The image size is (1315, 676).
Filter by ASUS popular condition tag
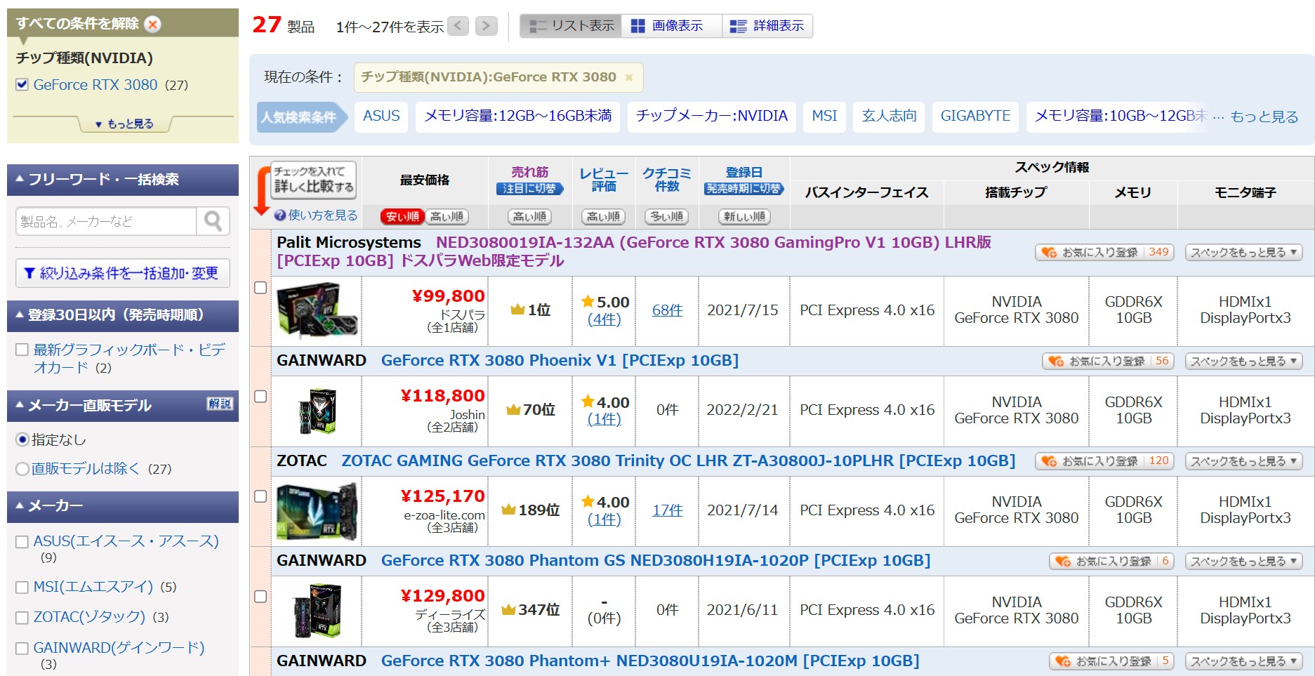tap(381, 117)
